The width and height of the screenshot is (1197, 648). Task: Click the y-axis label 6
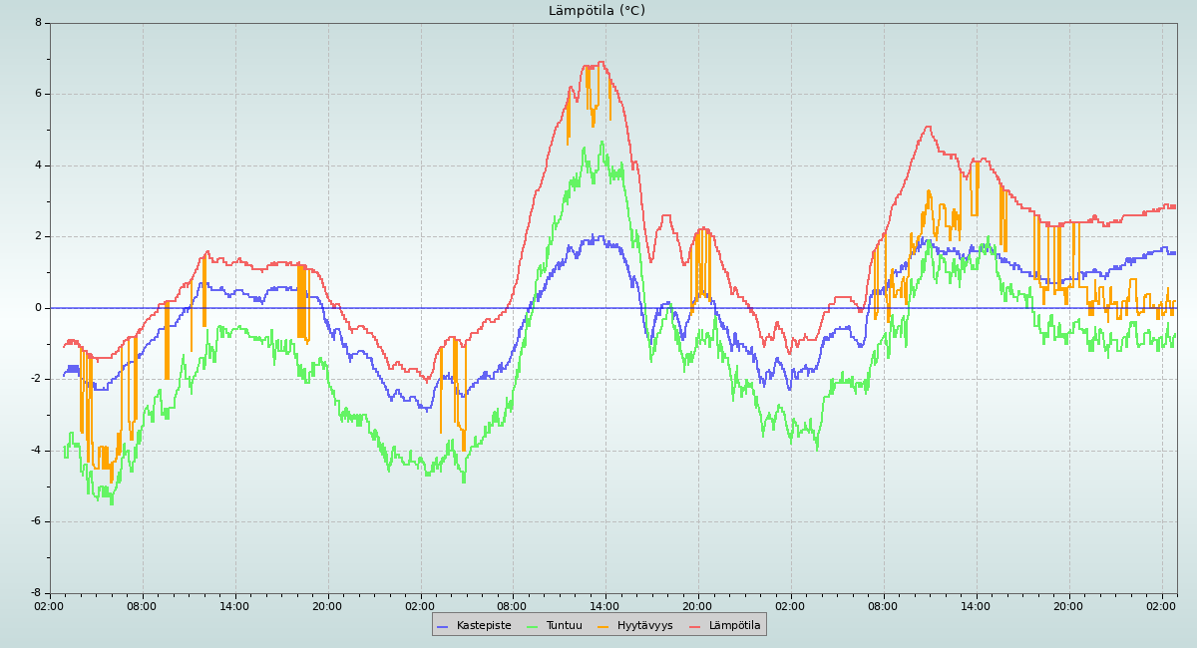(x=38, y=94)
